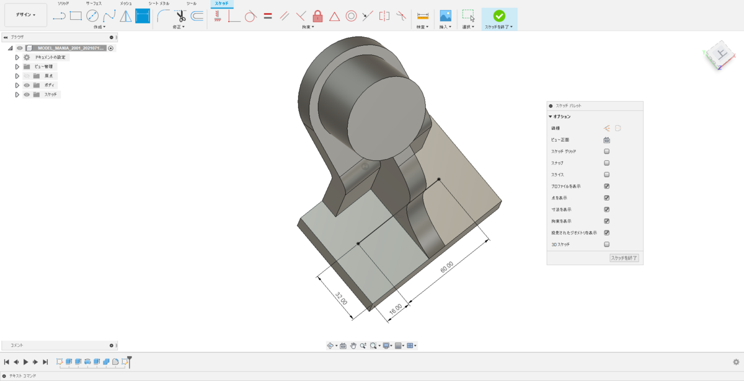Screen dimensions: 744x381
Task: Expand the ビュー管理 tree node
Action: tap(17, 66)
